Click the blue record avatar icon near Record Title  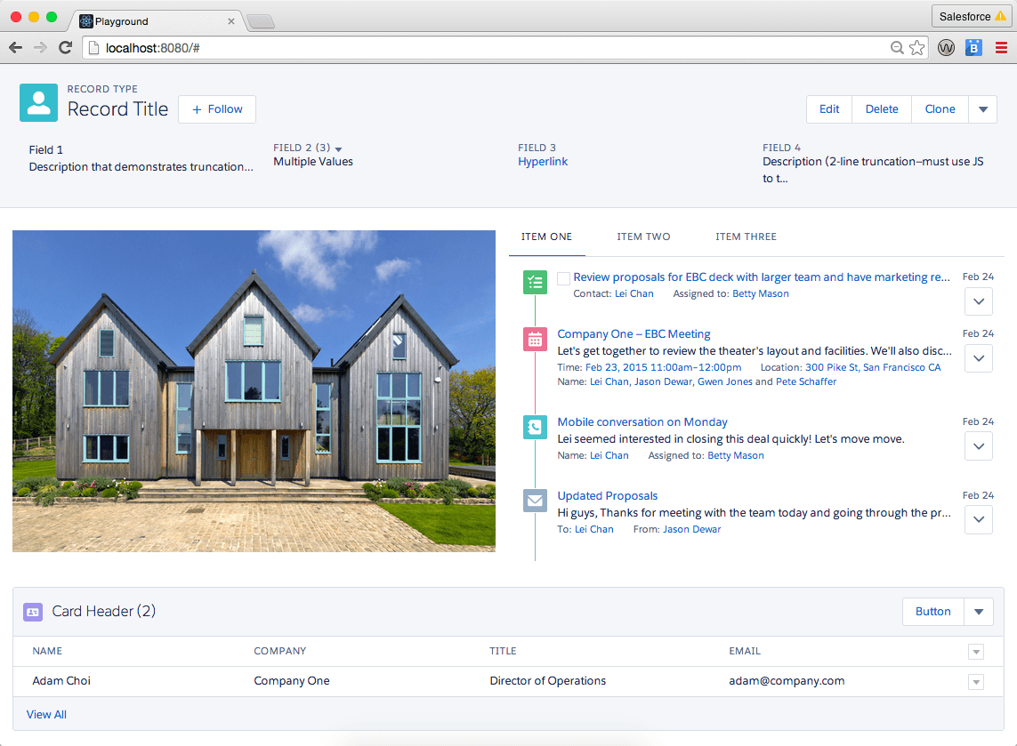tap(38, 102)
